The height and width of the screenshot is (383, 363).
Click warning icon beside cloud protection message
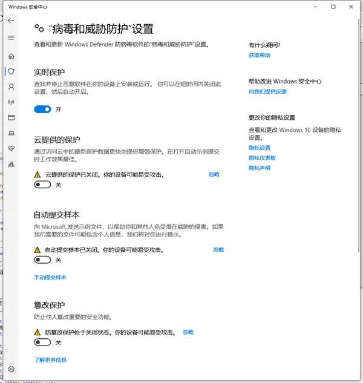tap(38, 175)
